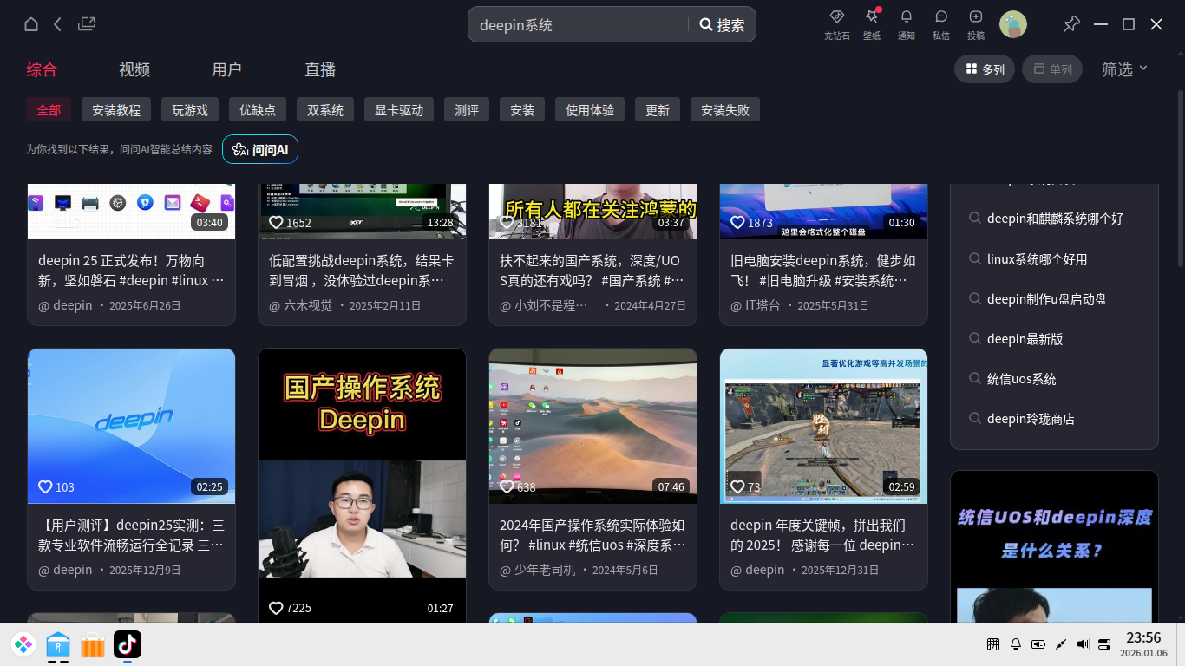Go to the Douyin home icon
This screenshot has width=1185, height=666.
pos(31,24)
